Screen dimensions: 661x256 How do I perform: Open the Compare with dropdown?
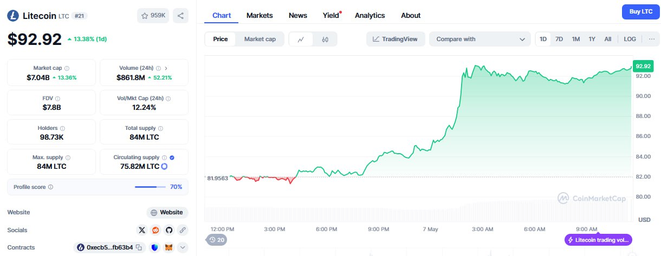[480, 39]
